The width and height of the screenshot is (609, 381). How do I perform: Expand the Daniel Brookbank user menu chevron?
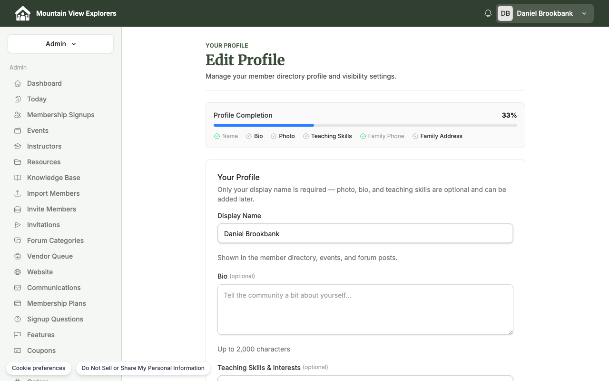(584, 13)
